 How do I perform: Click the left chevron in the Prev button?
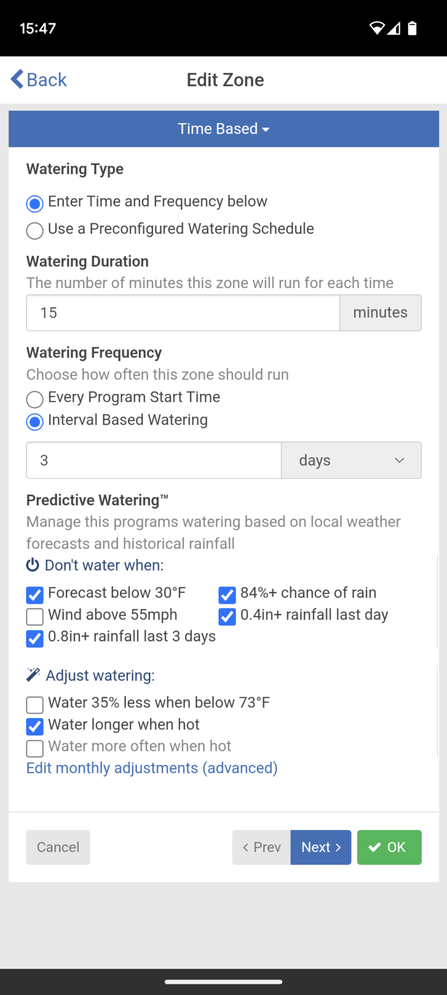[x=246, y=847]
